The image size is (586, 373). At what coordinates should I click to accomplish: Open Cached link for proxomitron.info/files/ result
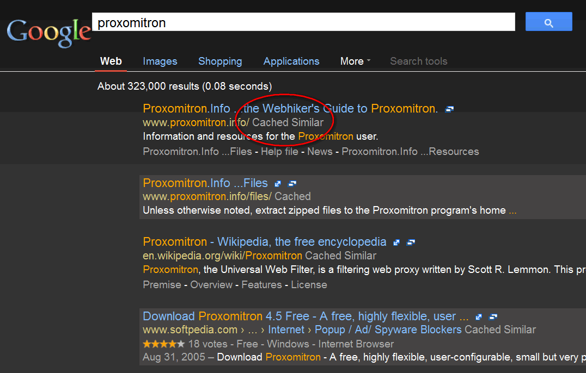click(x=292, y=196)
